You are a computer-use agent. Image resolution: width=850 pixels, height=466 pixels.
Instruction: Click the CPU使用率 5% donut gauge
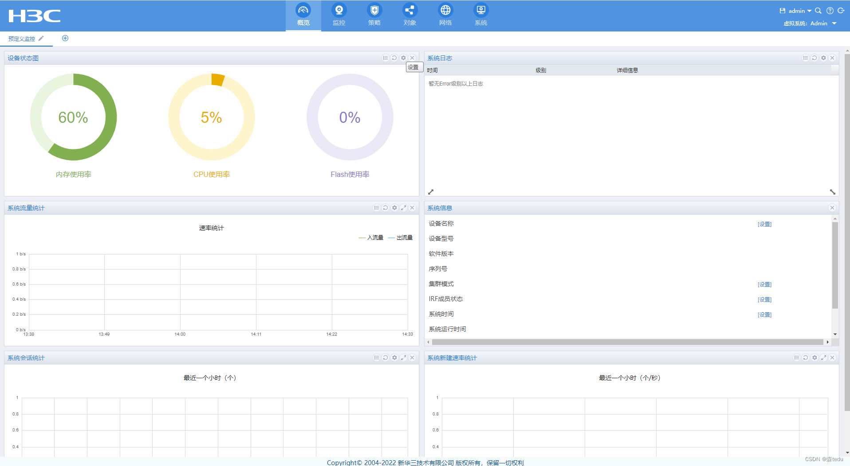[x=212, y=117]
